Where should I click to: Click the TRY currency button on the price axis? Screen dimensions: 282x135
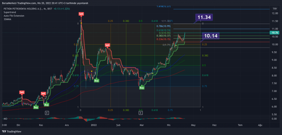point(274,9)
